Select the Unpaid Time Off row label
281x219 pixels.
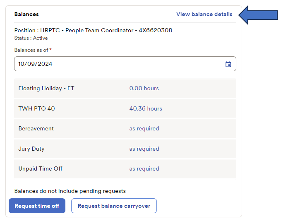pos(41,168)
